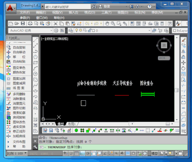Screen dimensions: 192x162
Task: Toggle Transparency display in status bar
Action: tap(128, 153)
